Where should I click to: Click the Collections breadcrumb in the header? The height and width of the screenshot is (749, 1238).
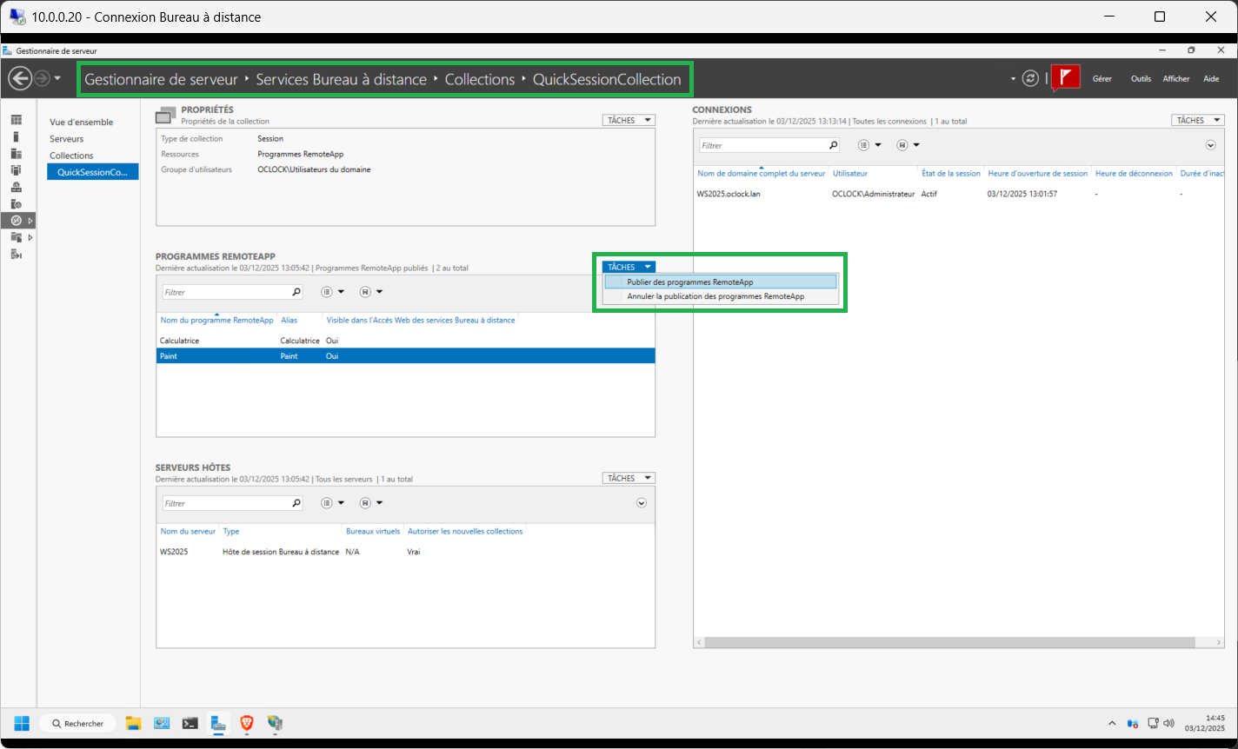(480, 79)
